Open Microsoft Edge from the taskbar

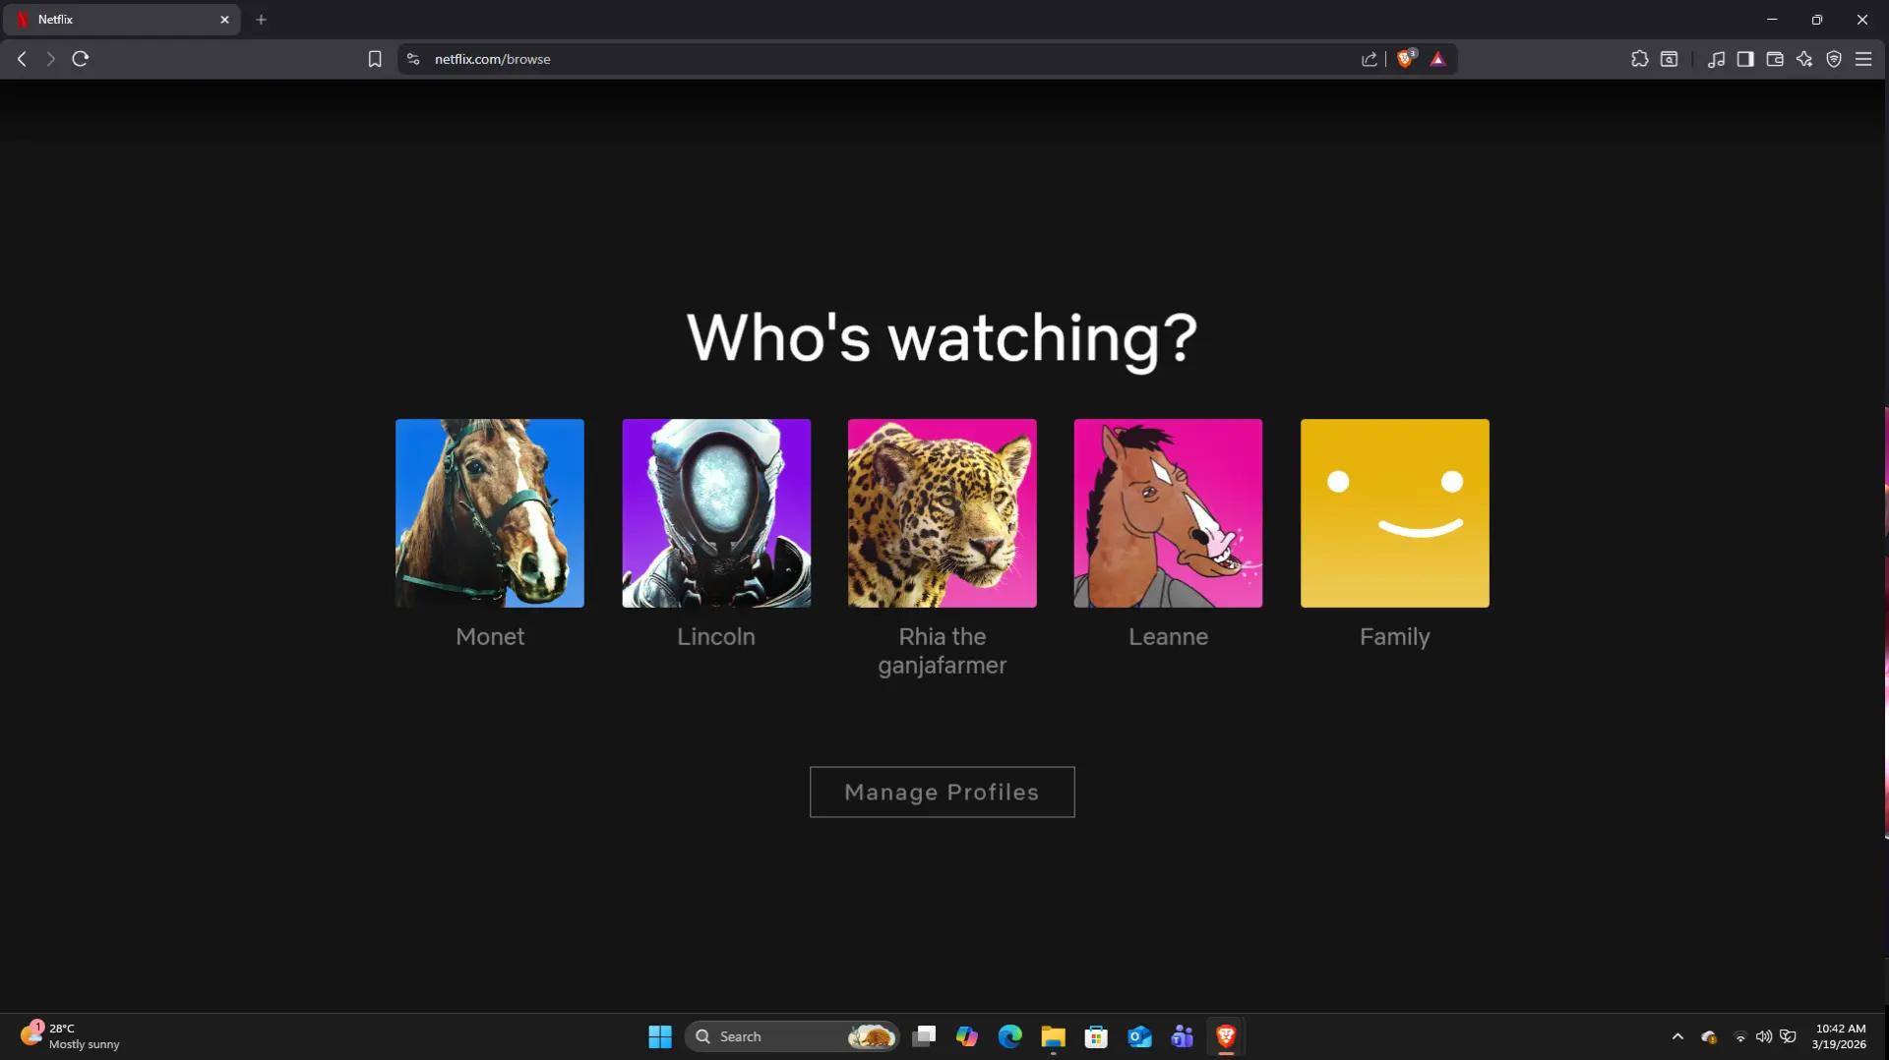click(1010, 1036)
